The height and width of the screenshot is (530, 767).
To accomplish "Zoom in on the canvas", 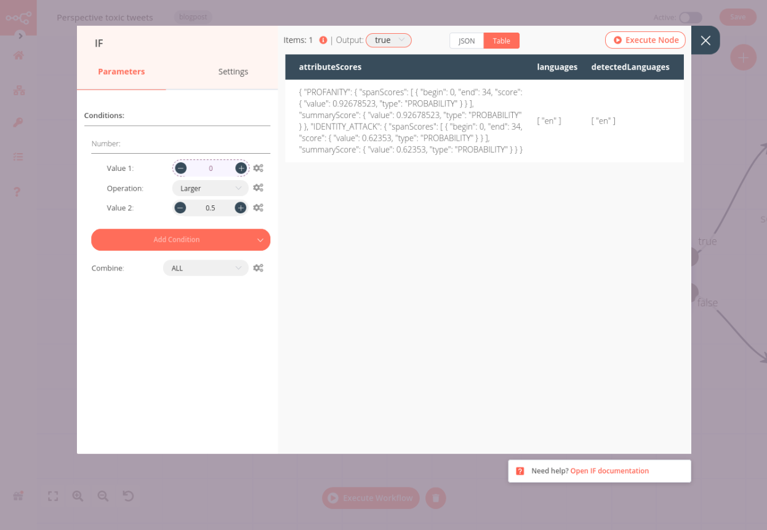I will tap(78, 496).
